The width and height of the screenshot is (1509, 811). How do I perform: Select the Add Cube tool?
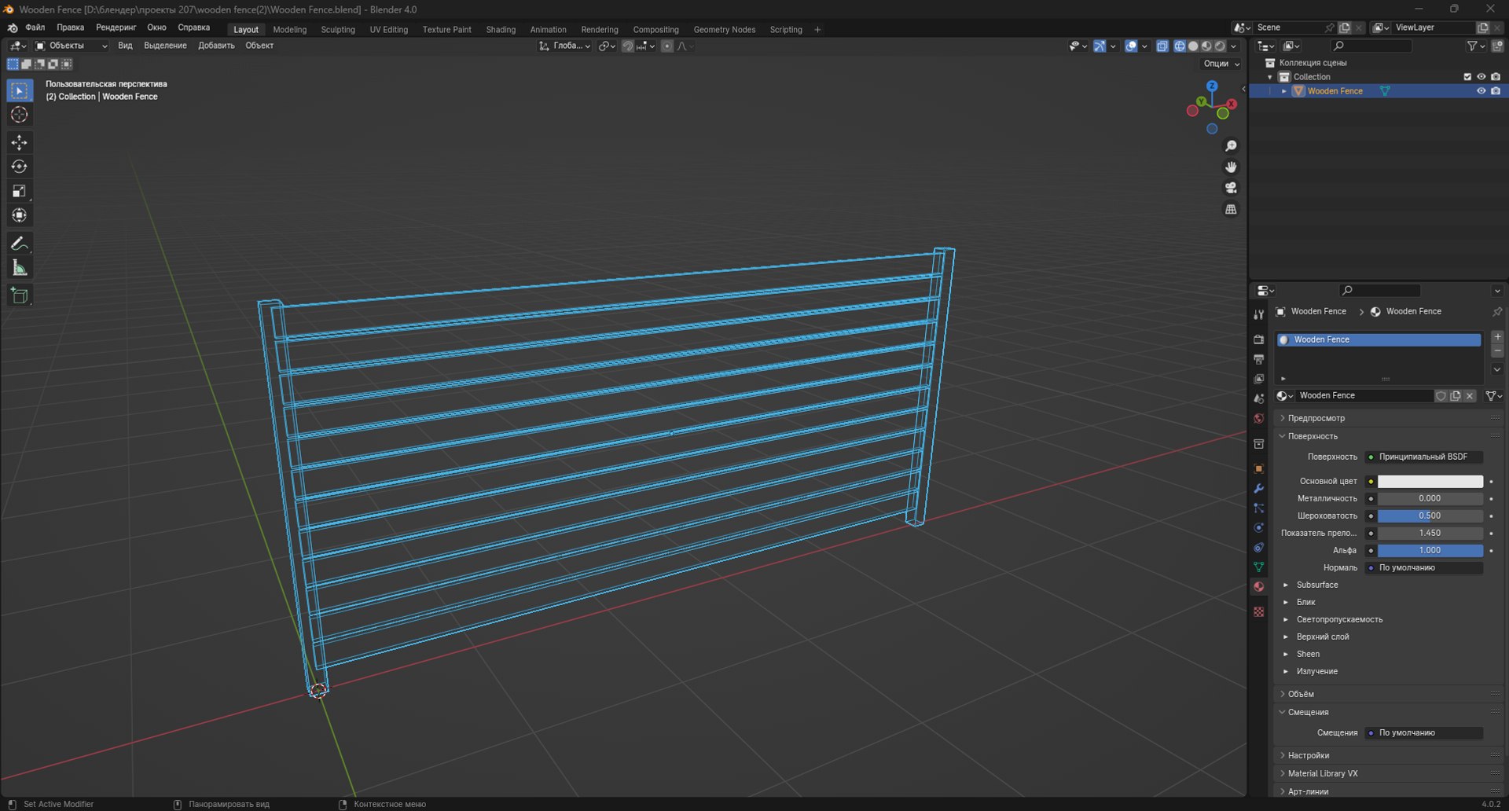[x=20, y=295]
